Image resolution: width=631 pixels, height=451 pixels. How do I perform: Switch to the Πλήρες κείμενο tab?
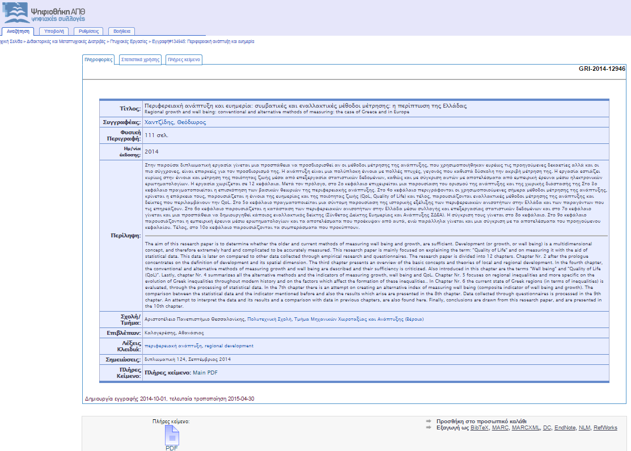tap(184, 59)
